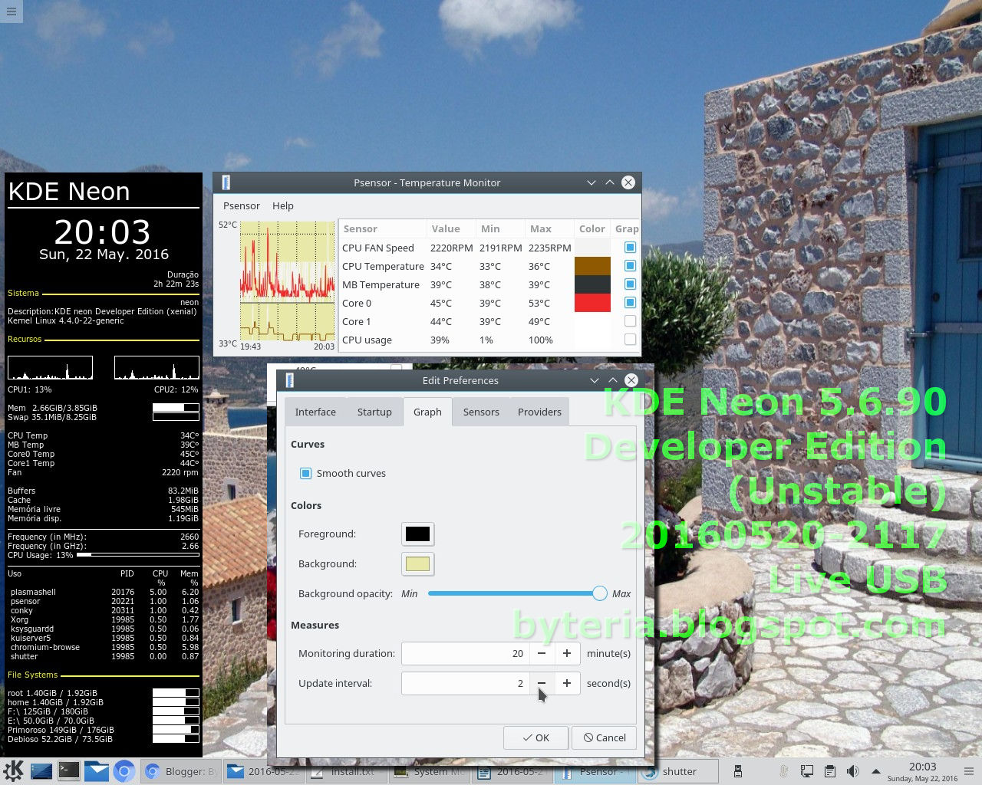Open the KDE application launcher
Viewport: 982px width, 785px height.
[12, 771]
